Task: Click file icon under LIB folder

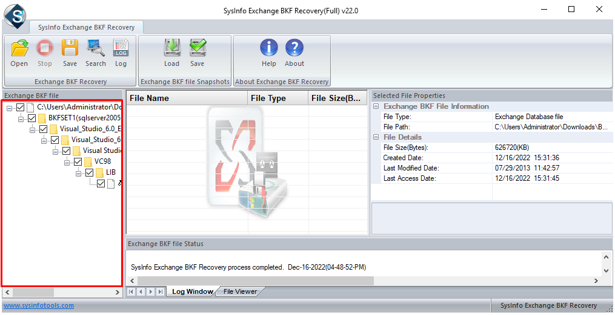Action: click(111, 184)
